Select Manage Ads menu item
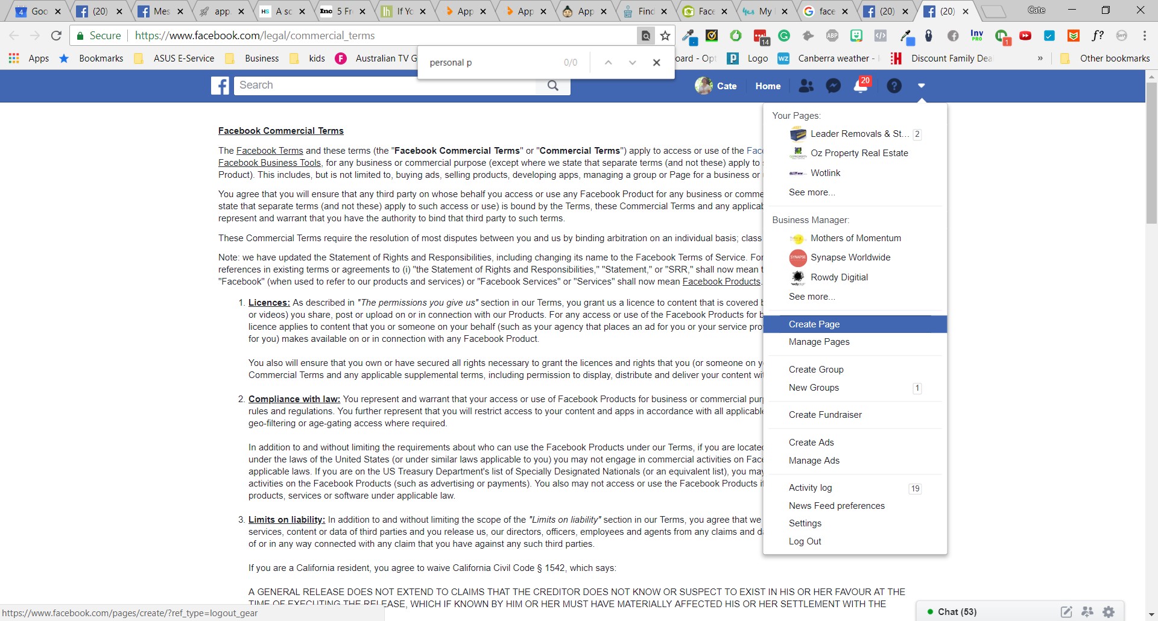1158x621 pixels. click(855, 461)
